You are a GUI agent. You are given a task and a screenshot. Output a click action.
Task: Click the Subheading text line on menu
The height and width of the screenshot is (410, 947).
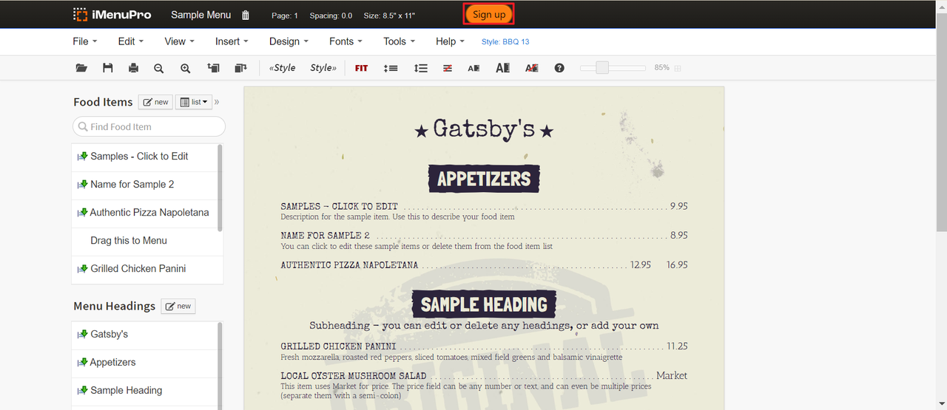tap(484, 325)
